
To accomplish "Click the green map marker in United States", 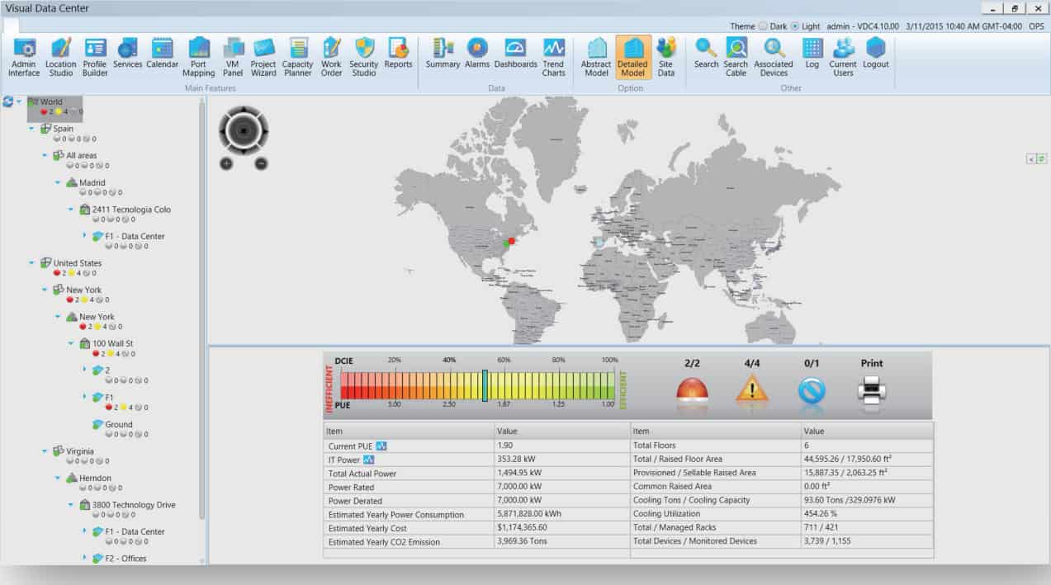I will [505, 243].
